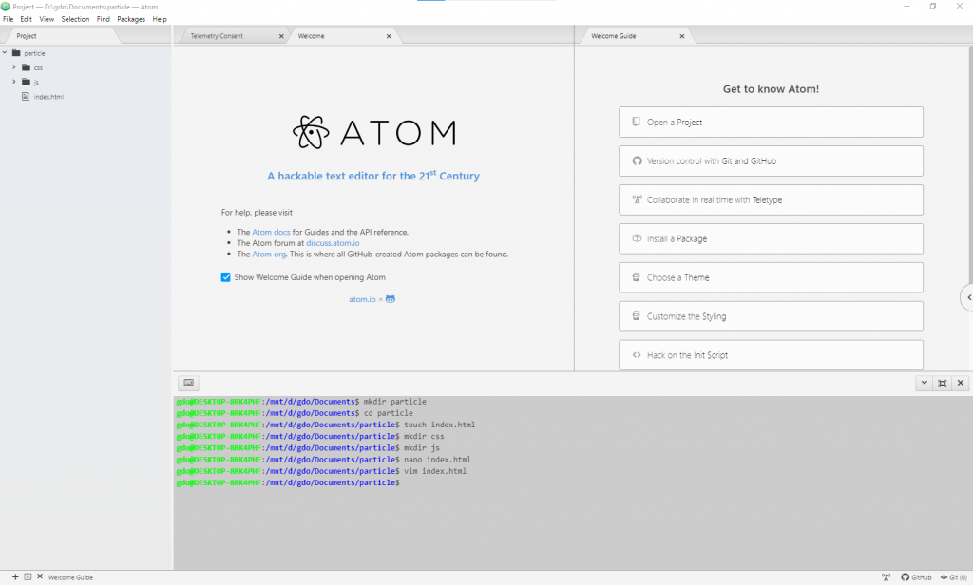973x585 pixels.
Task: Expand the Hack on the Init Script card
Action: 771,355
